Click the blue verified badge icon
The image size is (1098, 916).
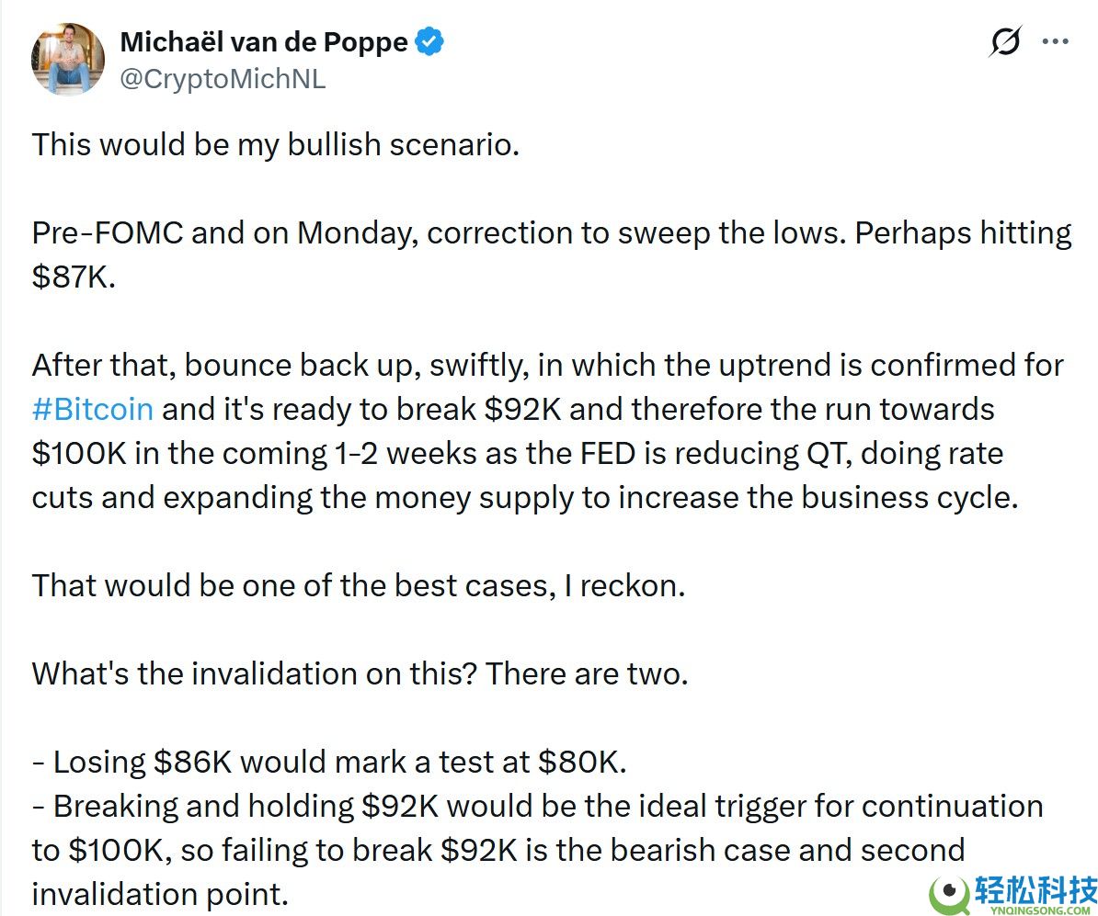coord(429,41)
